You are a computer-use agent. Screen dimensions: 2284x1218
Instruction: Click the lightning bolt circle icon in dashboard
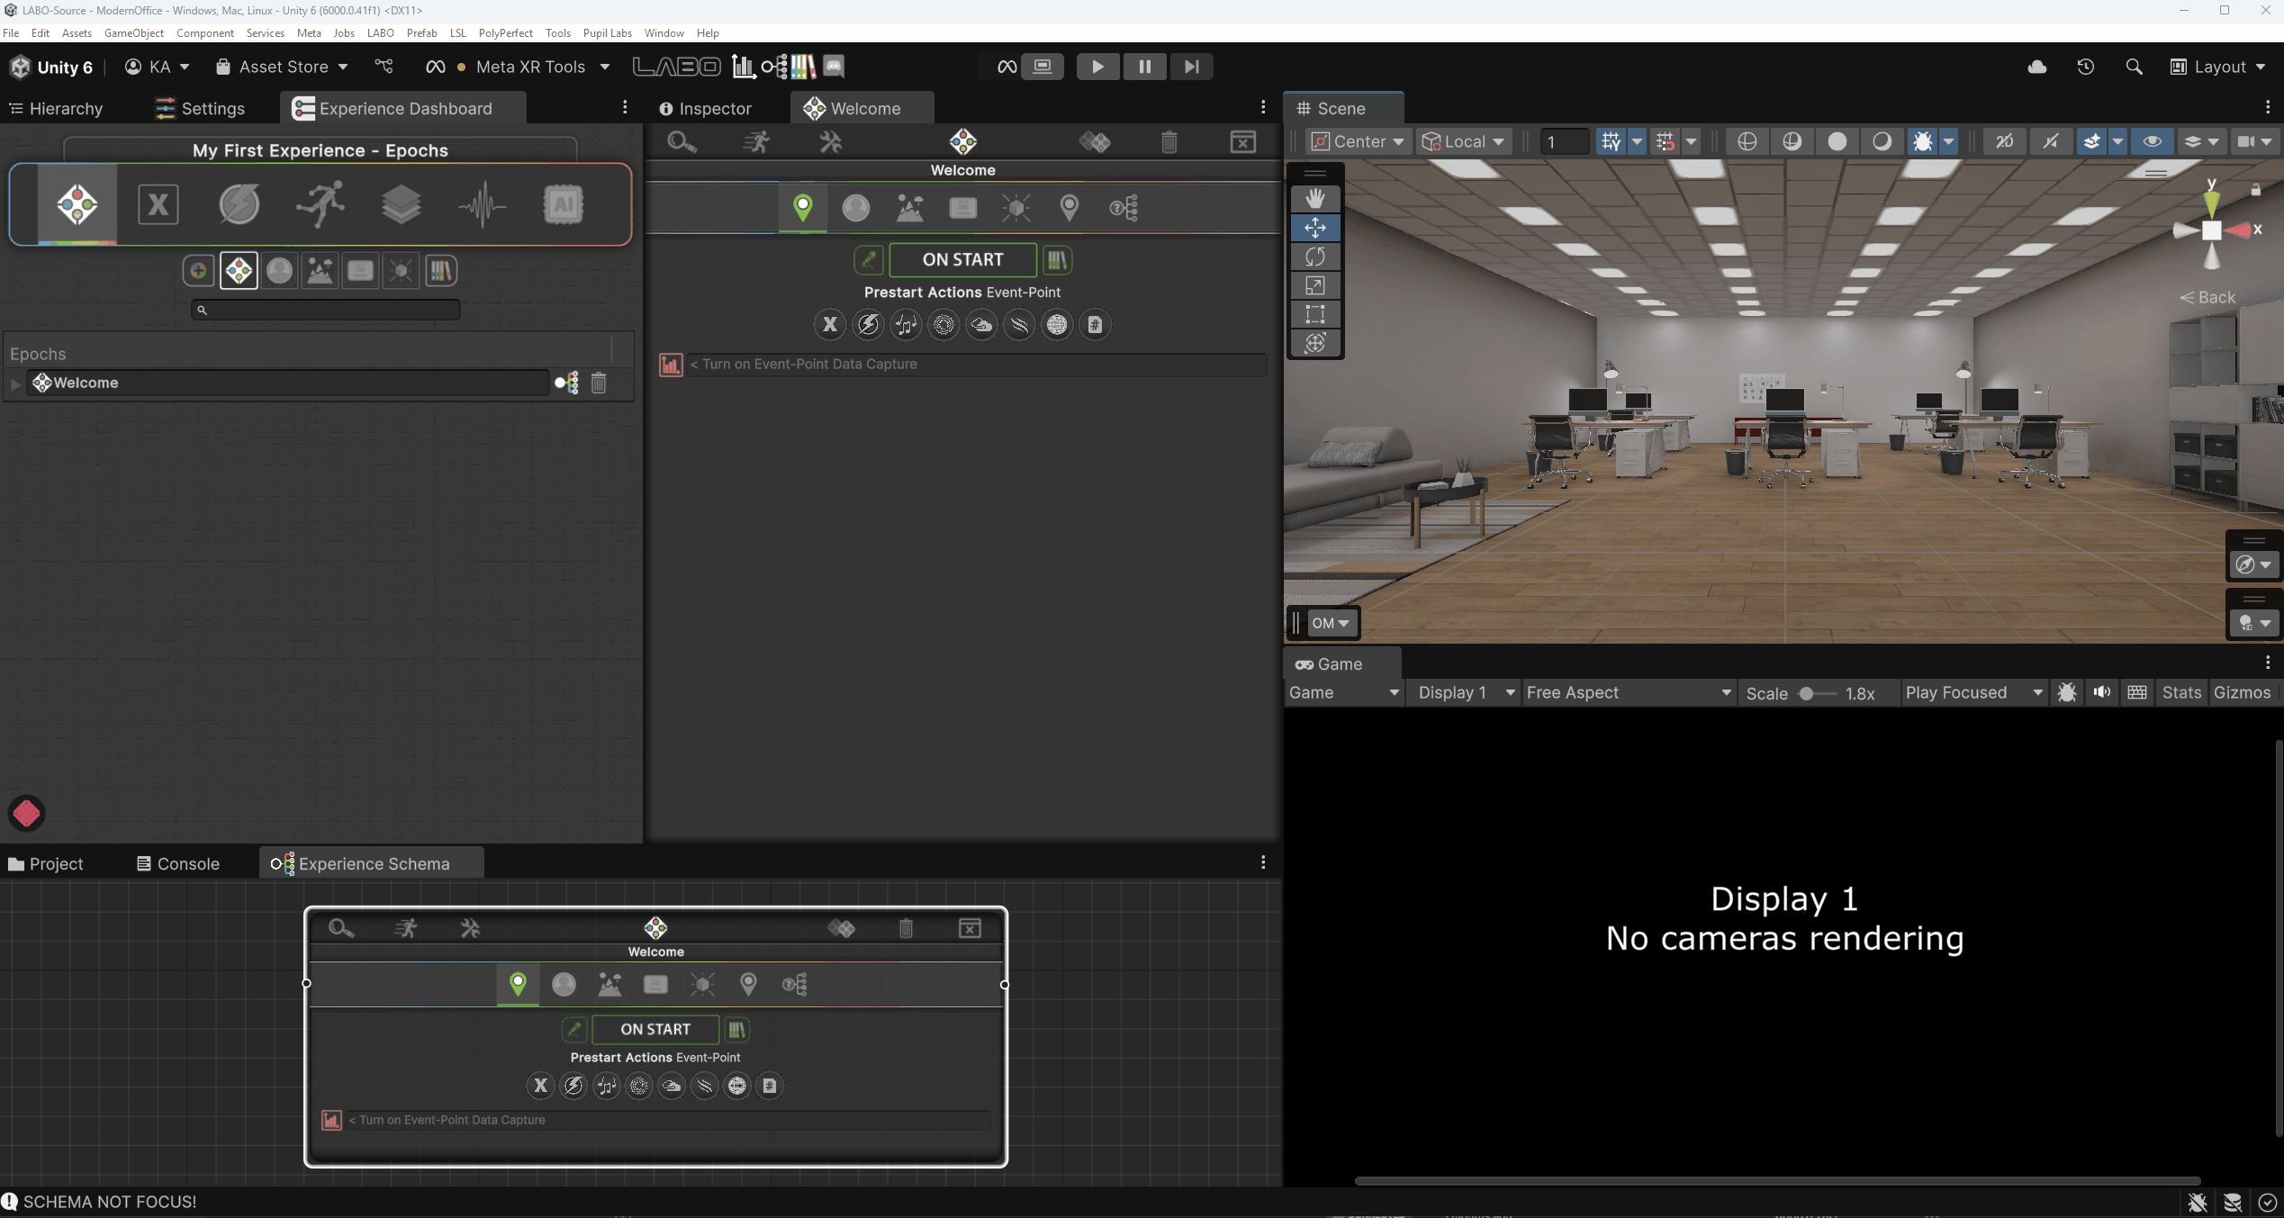pos(239,204)
